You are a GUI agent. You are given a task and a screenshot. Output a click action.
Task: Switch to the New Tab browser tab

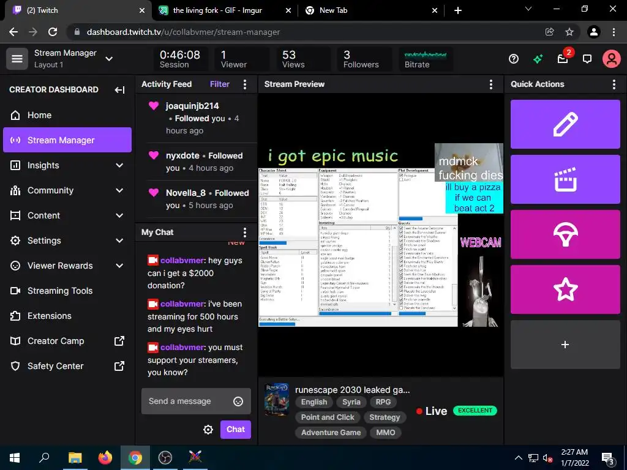pyautogui.click(x=371, y=10)
